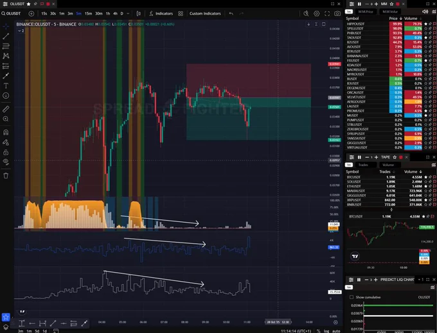The image size is (437, 333).
Task: Open the emoji and icons tool
Action: (6, 96)
